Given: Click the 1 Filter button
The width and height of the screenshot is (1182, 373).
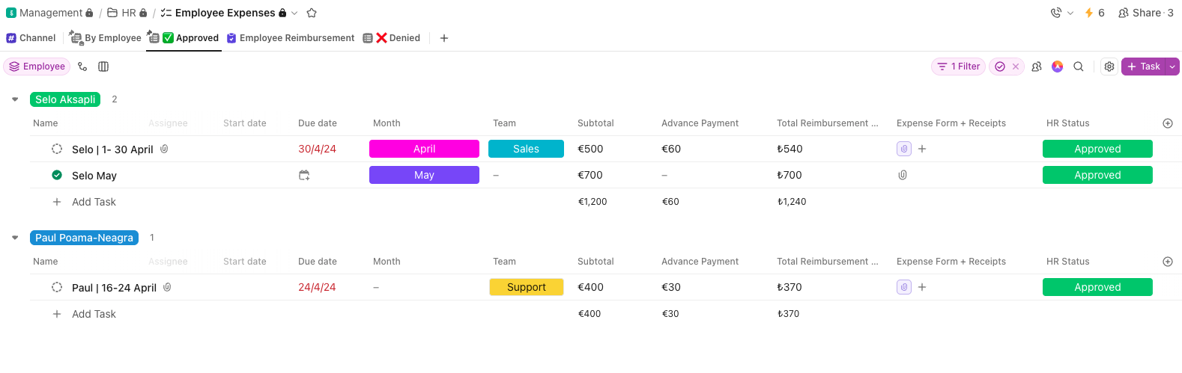Looking at the screenshot, I should click(958, 67).
